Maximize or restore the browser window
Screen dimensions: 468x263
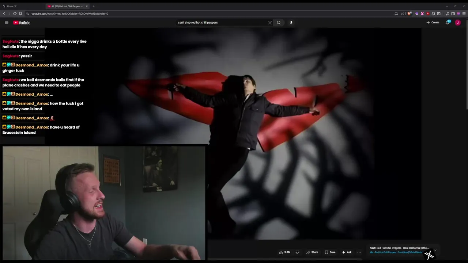click(x=455, y=6)
